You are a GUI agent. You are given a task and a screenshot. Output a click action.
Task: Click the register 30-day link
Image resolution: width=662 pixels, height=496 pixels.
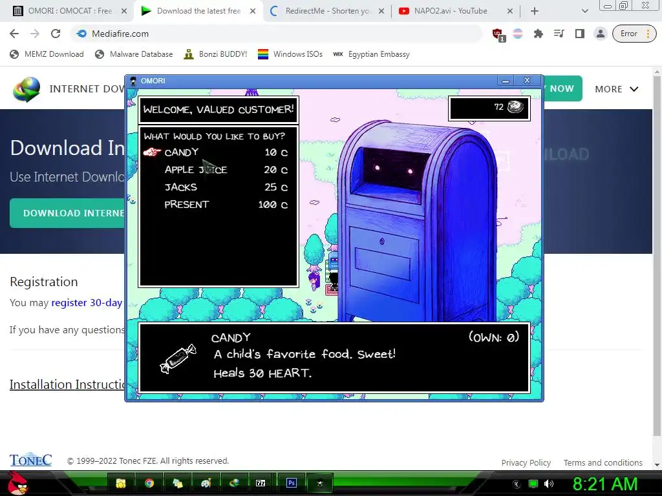(87, 302)
